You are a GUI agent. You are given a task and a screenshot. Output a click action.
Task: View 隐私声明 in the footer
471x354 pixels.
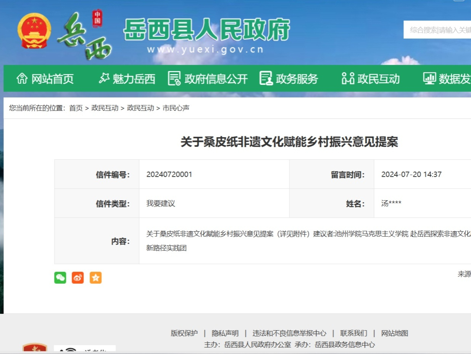(x=225, y=333)
